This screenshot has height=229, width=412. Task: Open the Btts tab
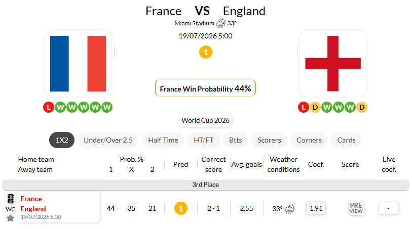tap(236, 140)
